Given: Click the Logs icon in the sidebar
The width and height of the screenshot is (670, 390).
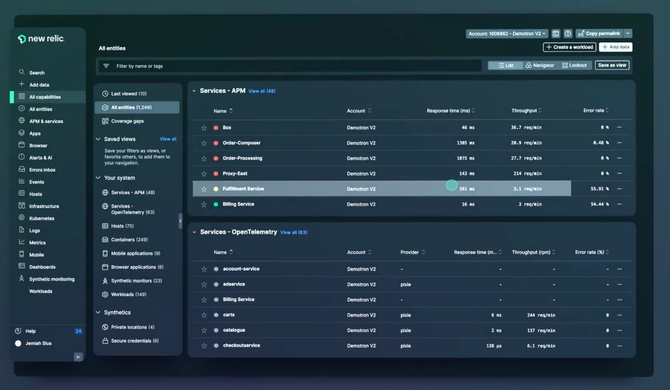Looking at the screenshot, I should [22, 230].
